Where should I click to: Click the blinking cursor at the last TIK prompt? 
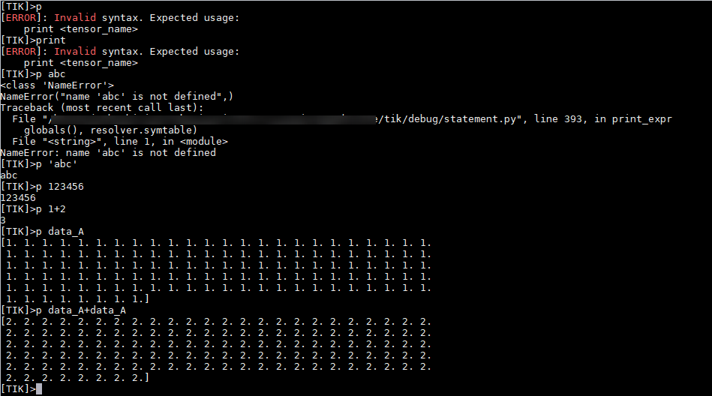[x=39, y=388]
